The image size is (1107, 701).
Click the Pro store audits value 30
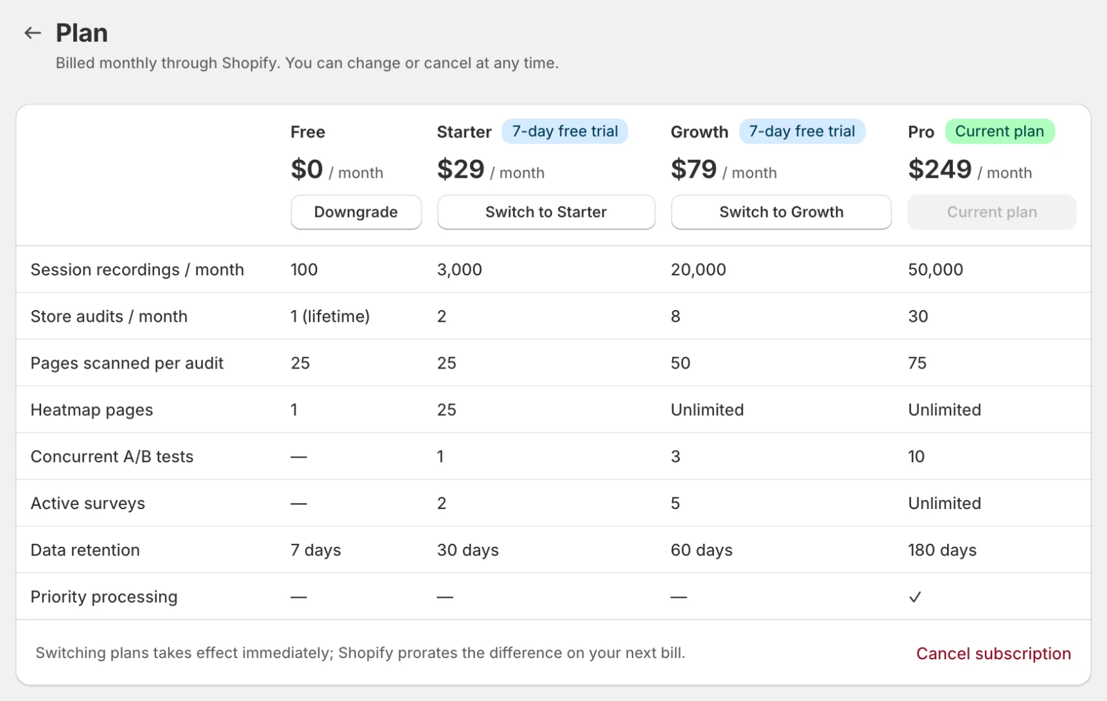coord(918,316)
